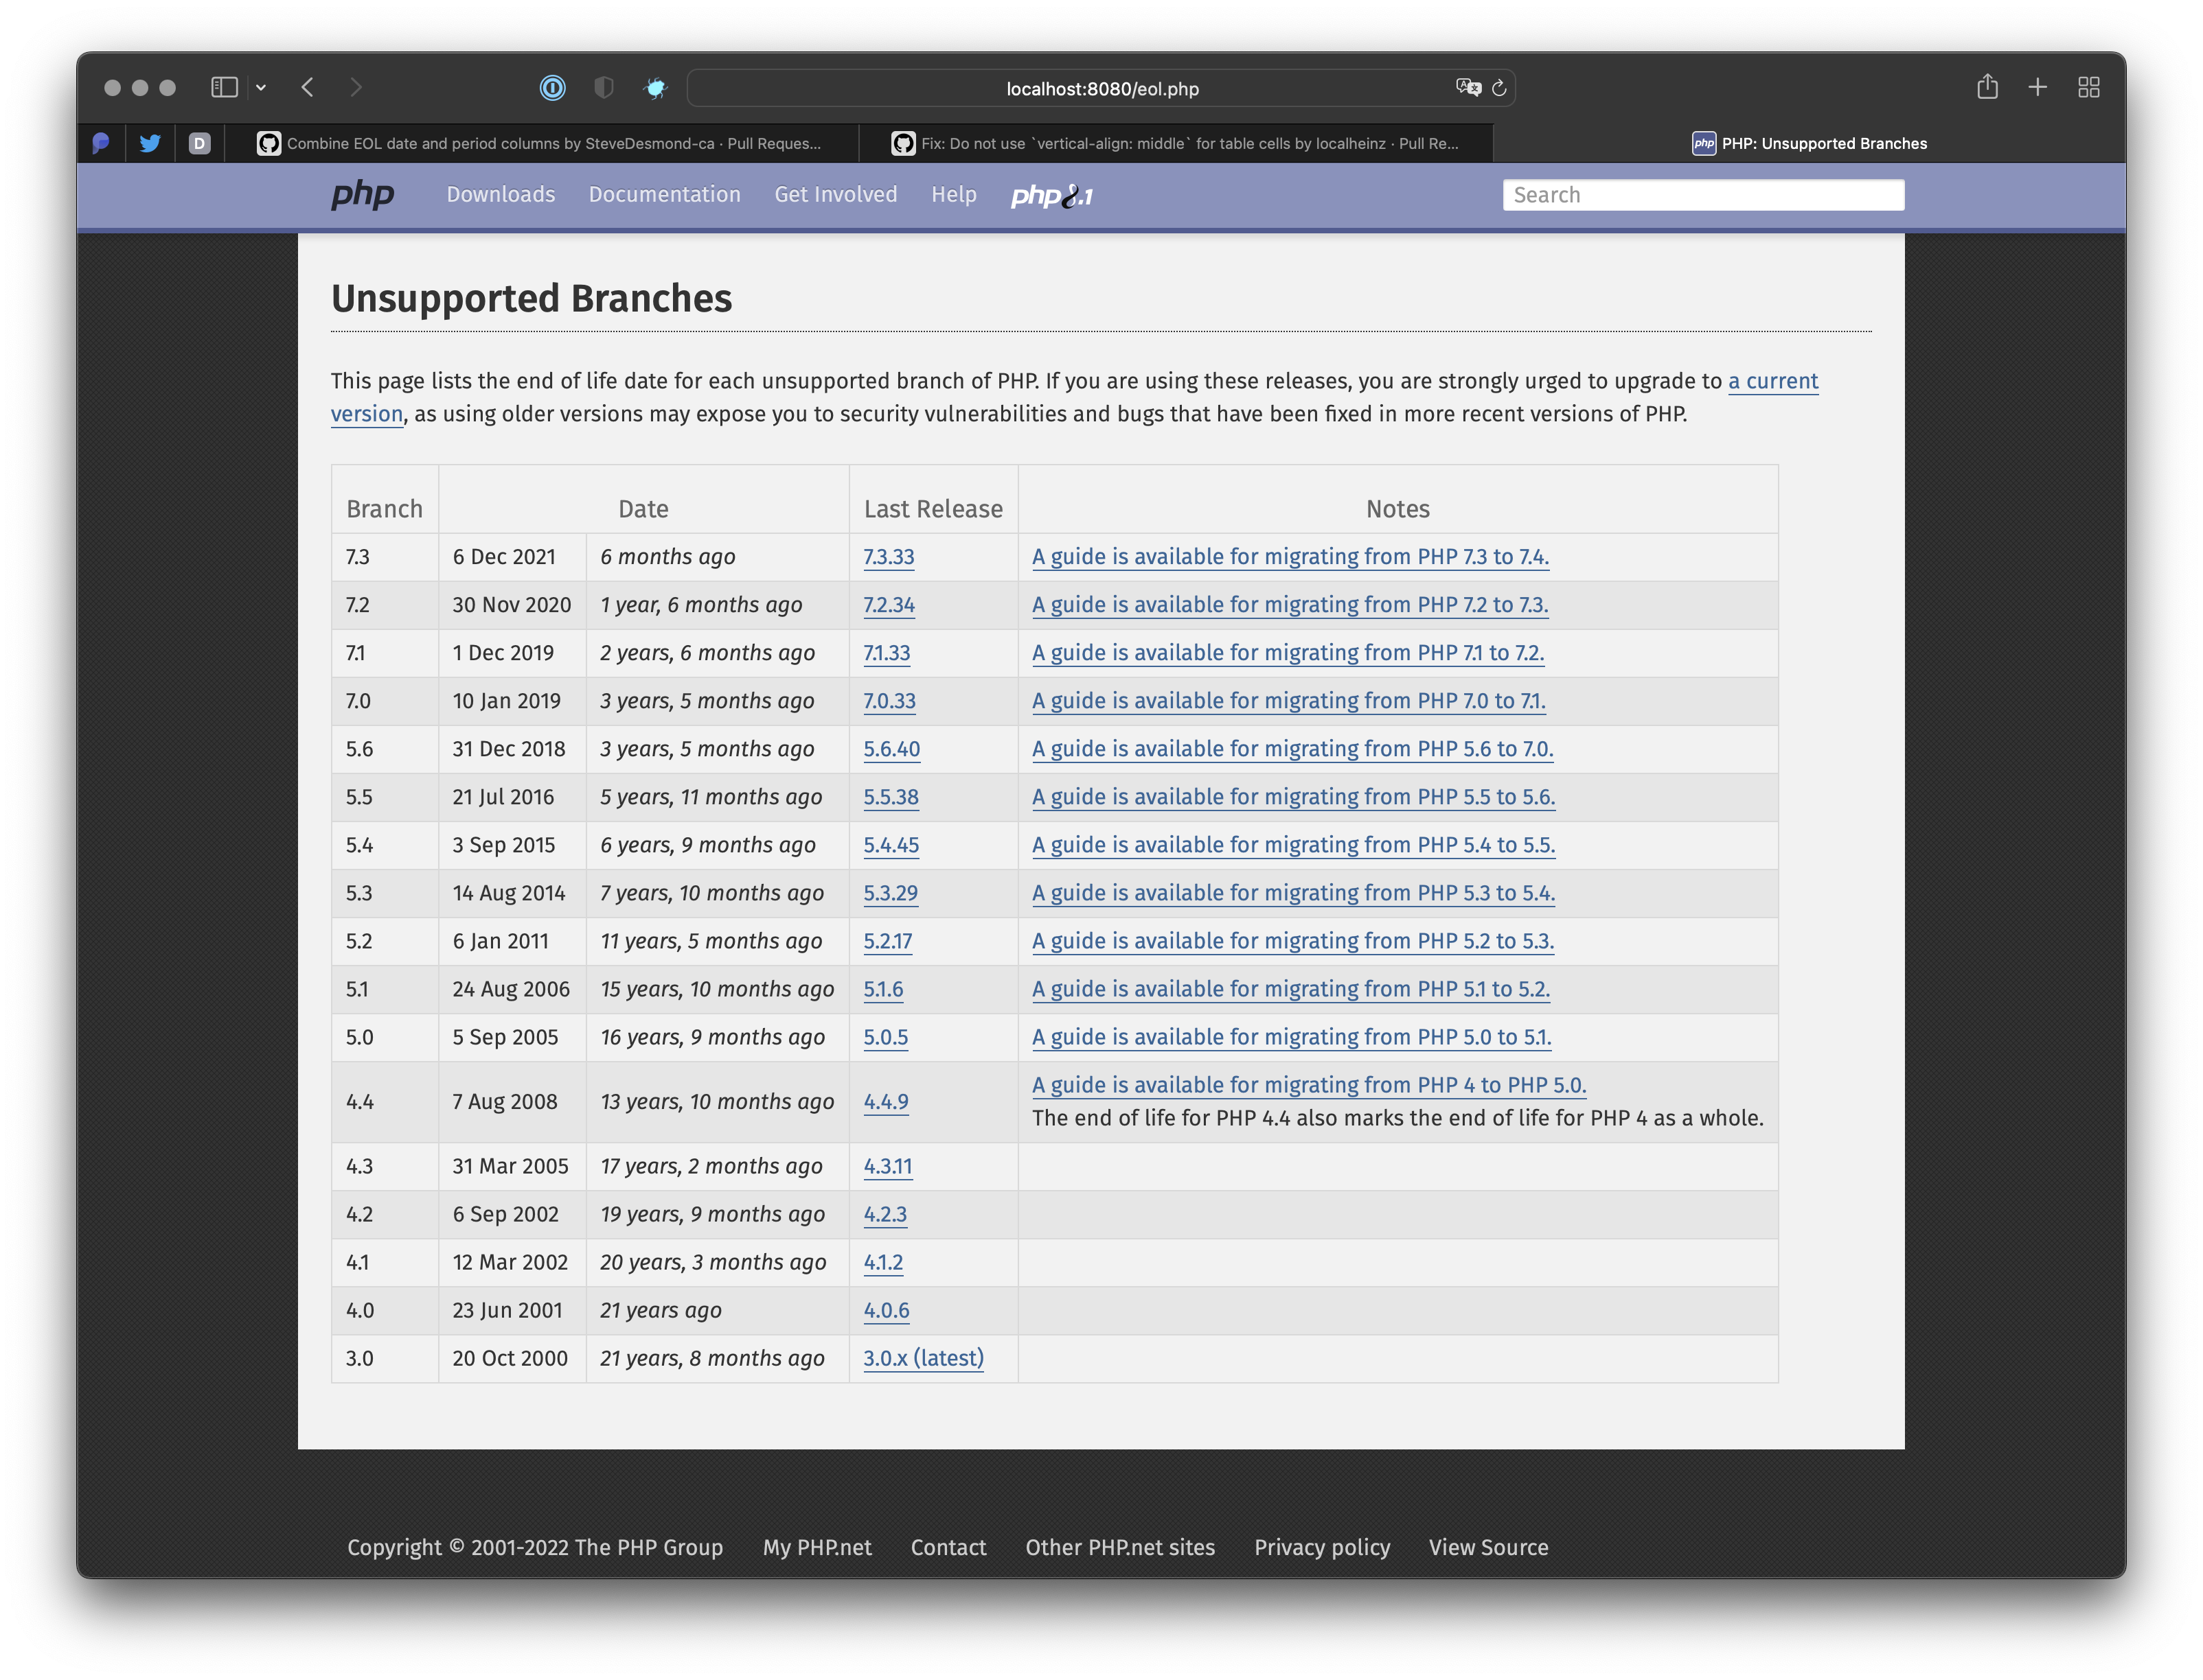This screenshot has height=1680, width=2203.
Task: Click the PHP 8.1 logo link
Action: (1051, 195)
